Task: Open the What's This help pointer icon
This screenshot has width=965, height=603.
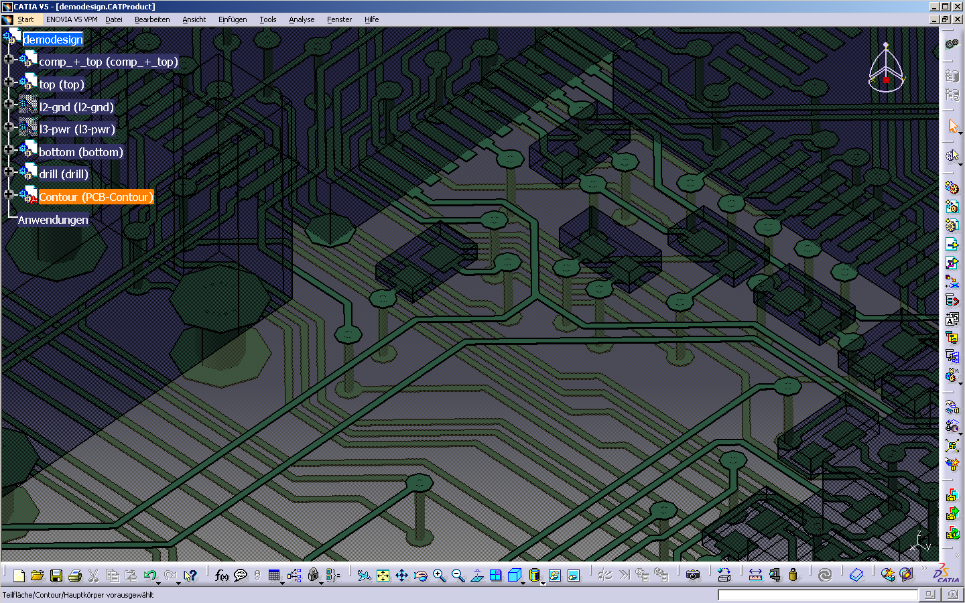Action: pyautogui.click(x=190, y=576)
